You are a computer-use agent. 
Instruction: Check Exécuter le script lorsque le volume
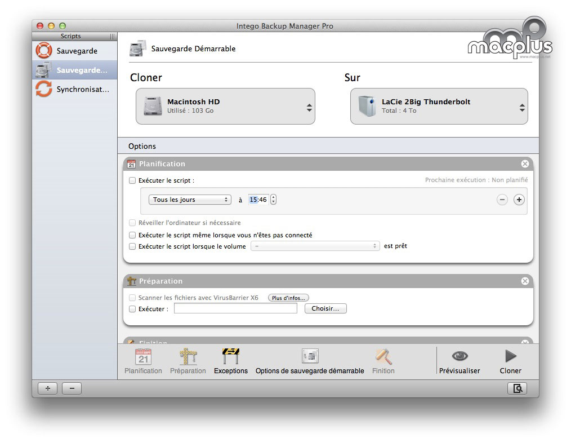point(132,246)
